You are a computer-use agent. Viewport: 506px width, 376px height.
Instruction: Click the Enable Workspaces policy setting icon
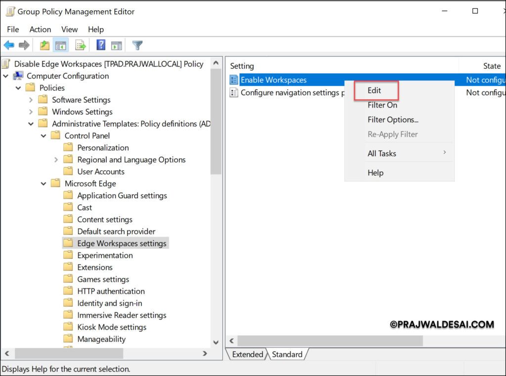[234, 80]
